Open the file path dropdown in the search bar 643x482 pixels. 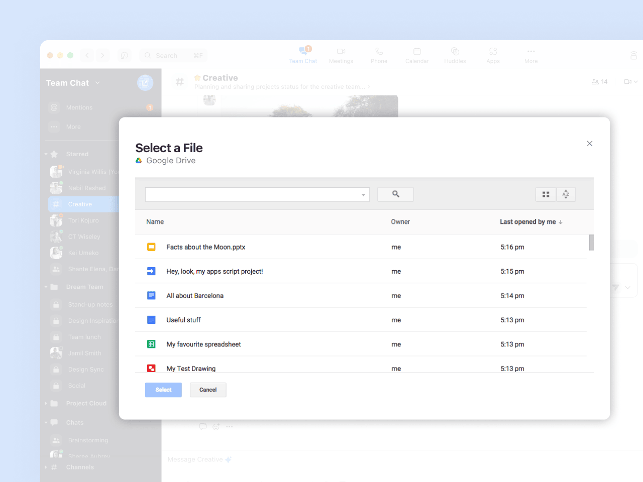click(363, 194)
